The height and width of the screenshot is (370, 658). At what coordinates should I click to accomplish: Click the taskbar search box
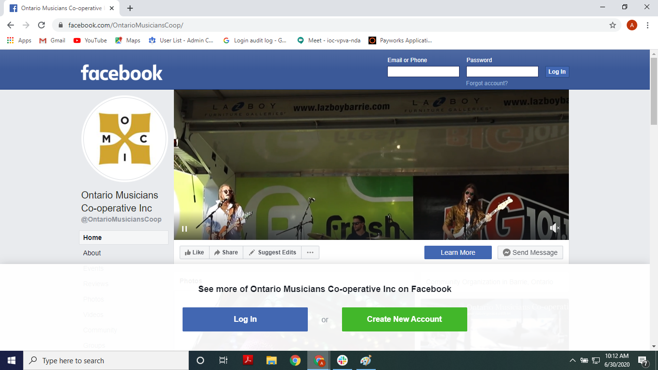pos(106,360)
